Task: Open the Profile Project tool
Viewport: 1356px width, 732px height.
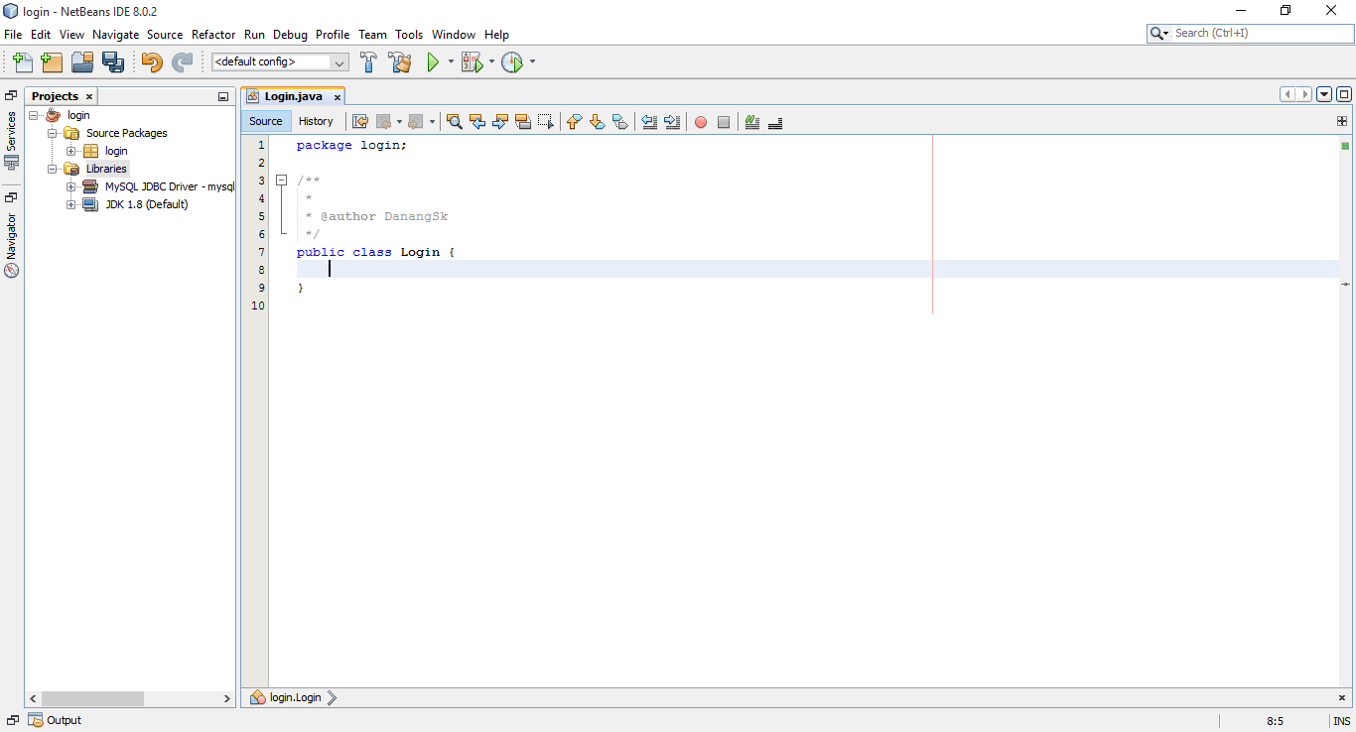Action: 512,61
